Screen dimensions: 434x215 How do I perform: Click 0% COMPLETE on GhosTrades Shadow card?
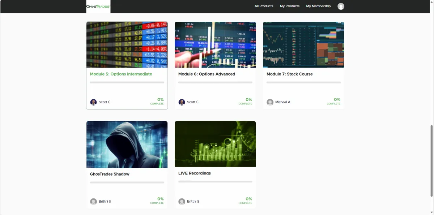pos(157,201)
